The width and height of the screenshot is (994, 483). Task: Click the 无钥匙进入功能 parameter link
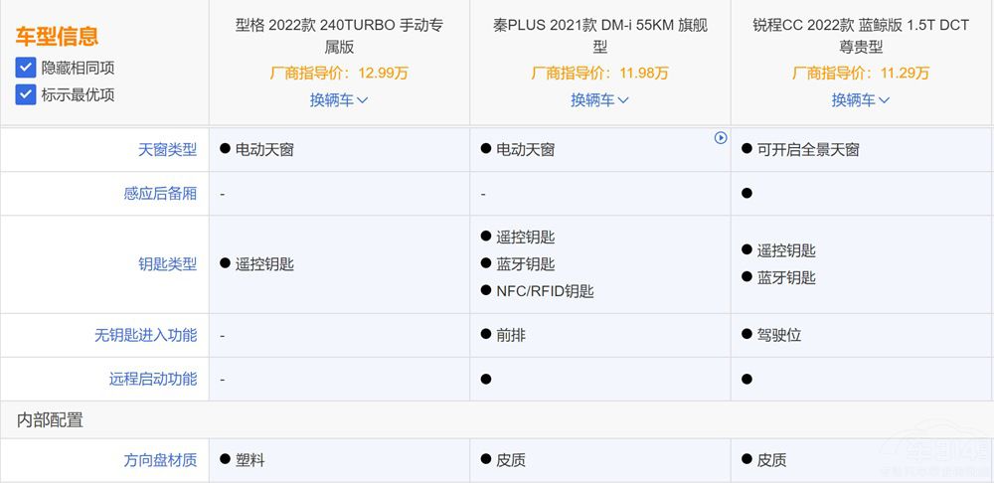click(x=145, y=335)
